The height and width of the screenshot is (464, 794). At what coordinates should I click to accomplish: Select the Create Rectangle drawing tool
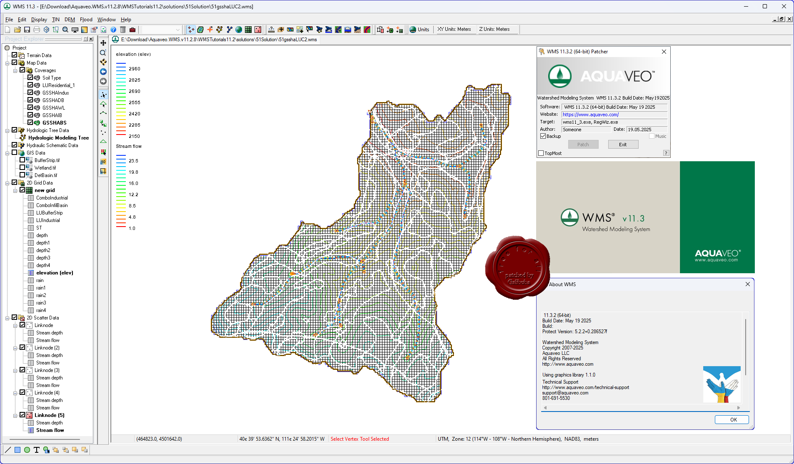point(17,450)
